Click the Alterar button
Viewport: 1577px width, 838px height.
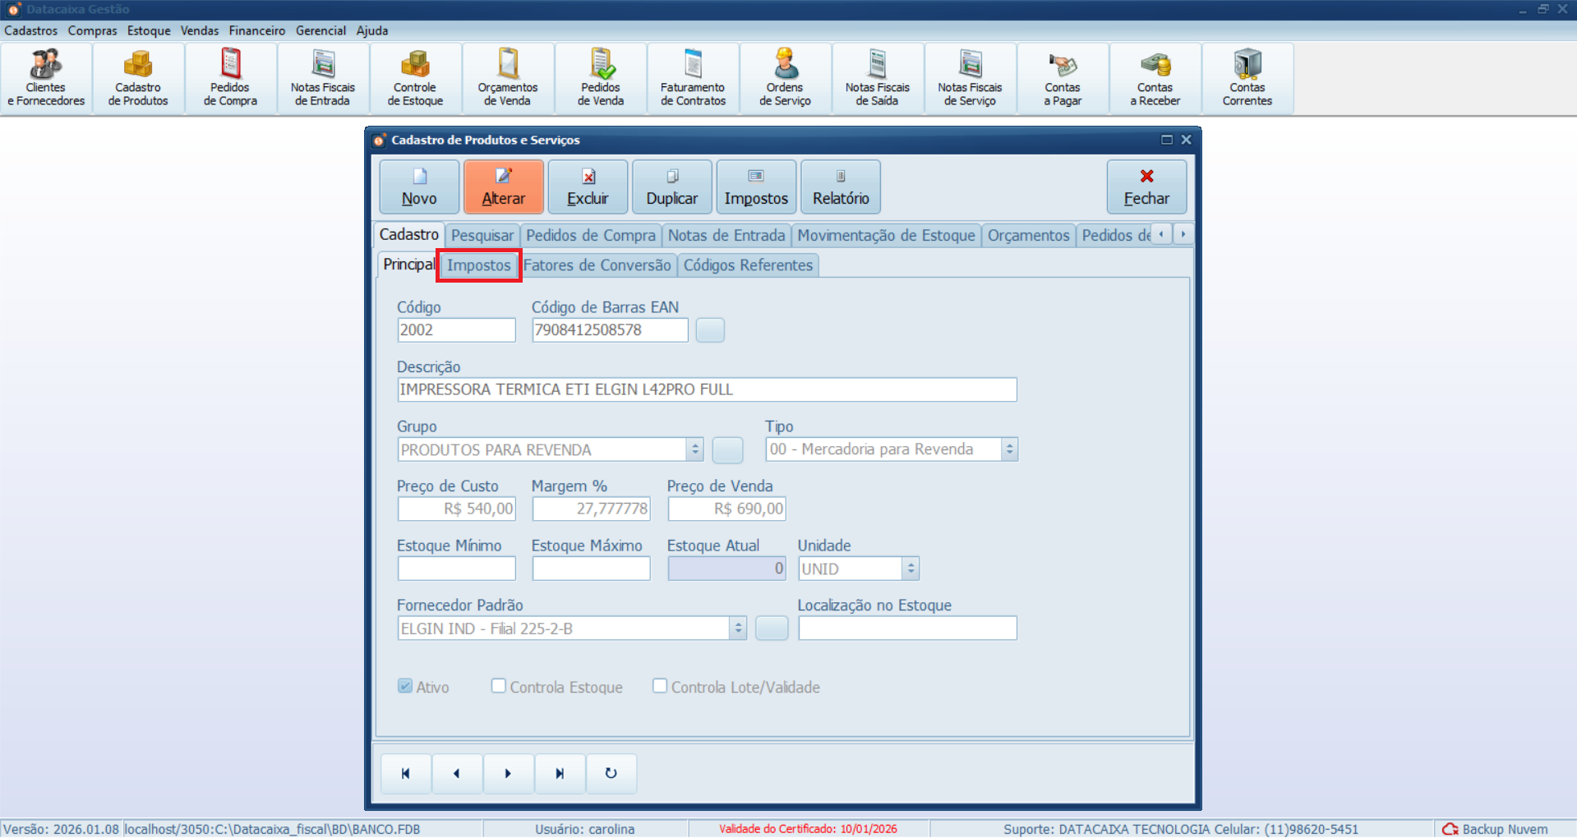[x=504, y=187]
